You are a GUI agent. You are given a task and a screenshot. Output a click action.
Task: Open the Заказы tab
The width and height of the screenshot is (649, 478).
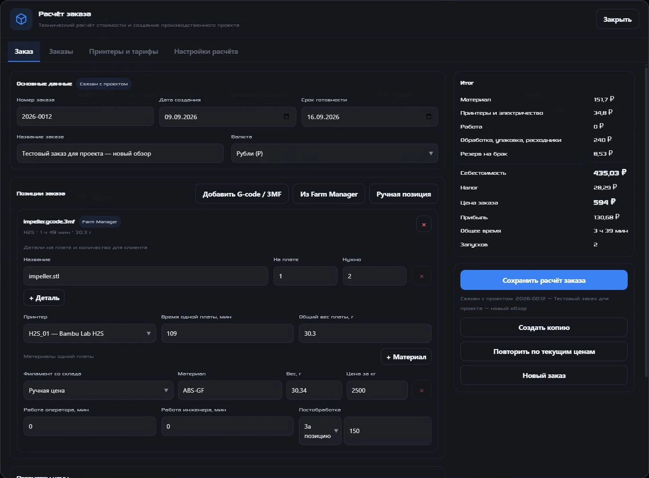61,52
